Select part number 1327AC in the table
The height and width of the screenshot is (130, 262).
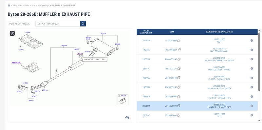(146, 50)
